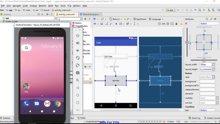Take emulator screenshot with camera icon

coord(78,73)
